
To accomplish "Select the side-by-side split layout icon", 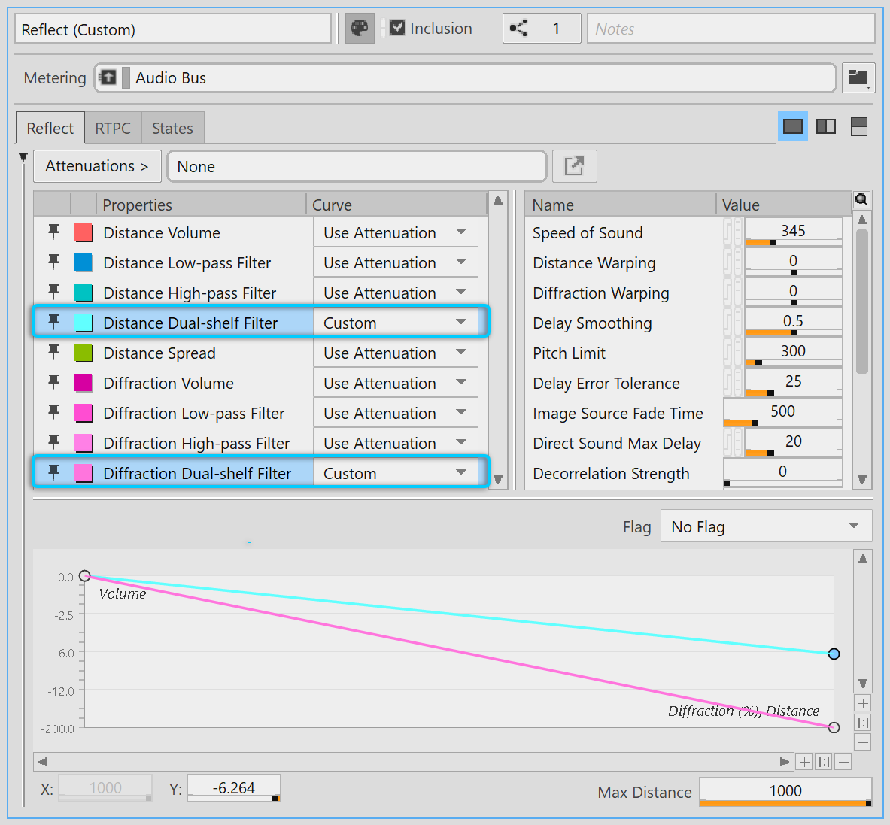I will 826,126.
